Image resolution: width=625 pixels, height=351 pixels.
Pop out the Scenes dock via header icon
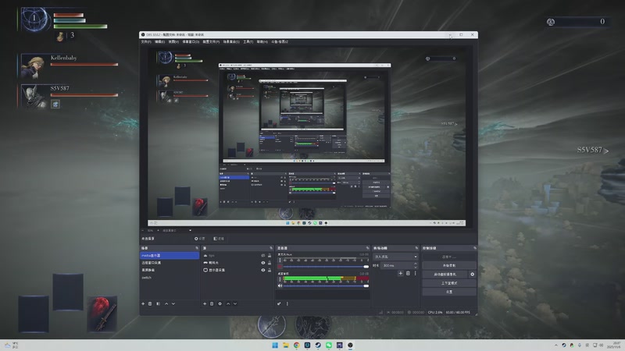tap(197, 248)
